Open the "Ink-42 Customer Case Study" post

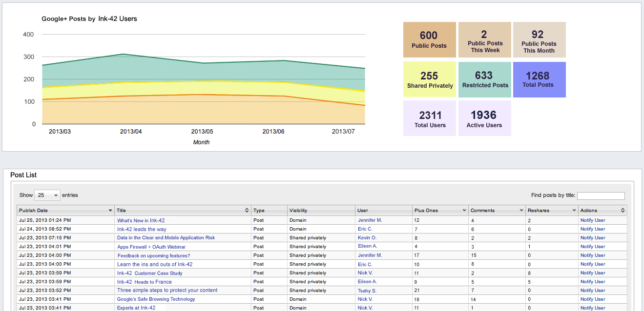(150, 273)
